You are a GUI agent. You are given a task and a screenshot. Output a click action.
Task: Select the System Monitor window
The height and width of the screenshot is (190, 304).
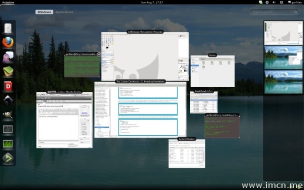(186, 153)
